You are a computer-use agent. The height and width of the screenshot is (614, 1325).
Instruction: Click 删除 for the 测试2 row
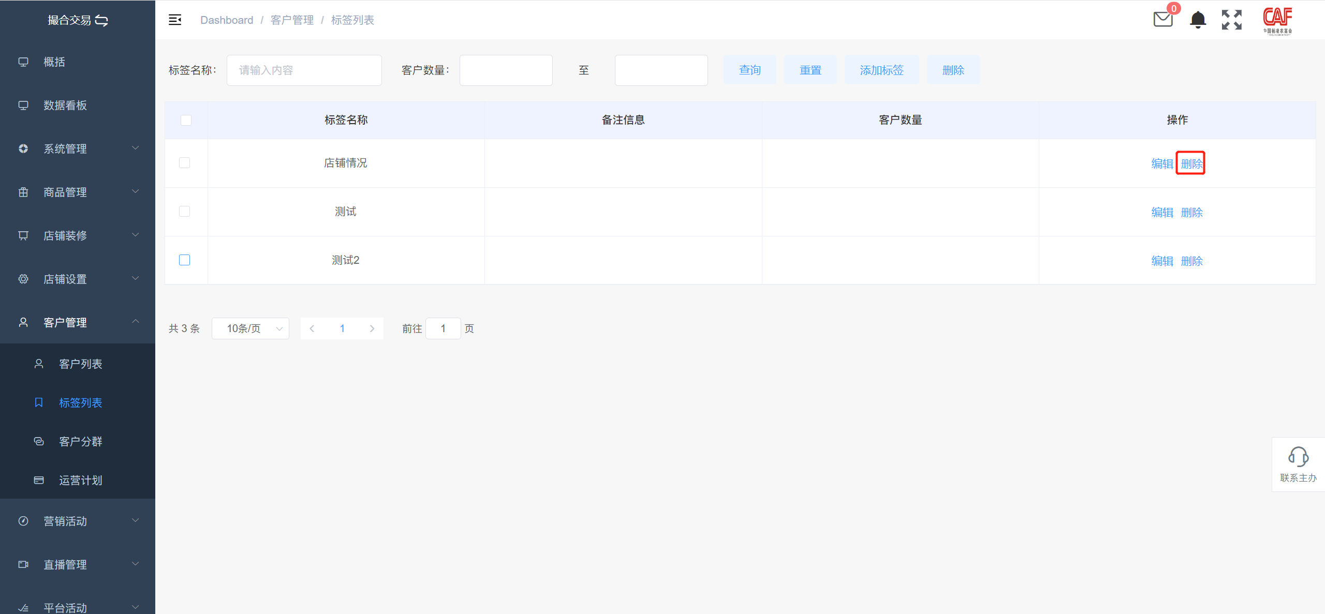pos(1191,261)
